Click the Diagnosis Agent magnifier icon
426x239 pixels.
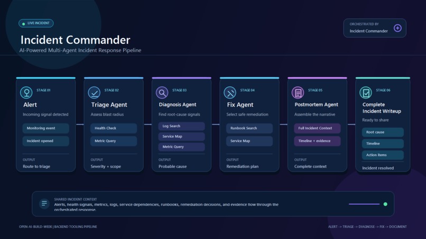162,93
